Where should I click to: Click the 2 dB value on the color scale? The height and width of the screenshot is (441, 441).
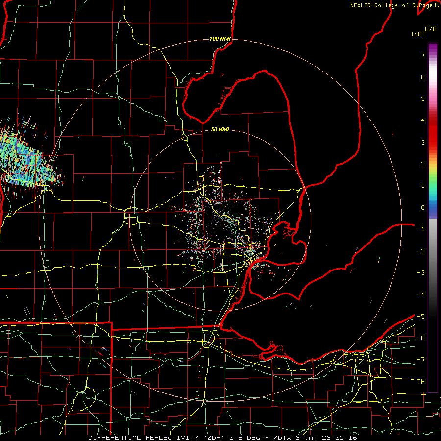pyautogui.click(x=423, y=164)
